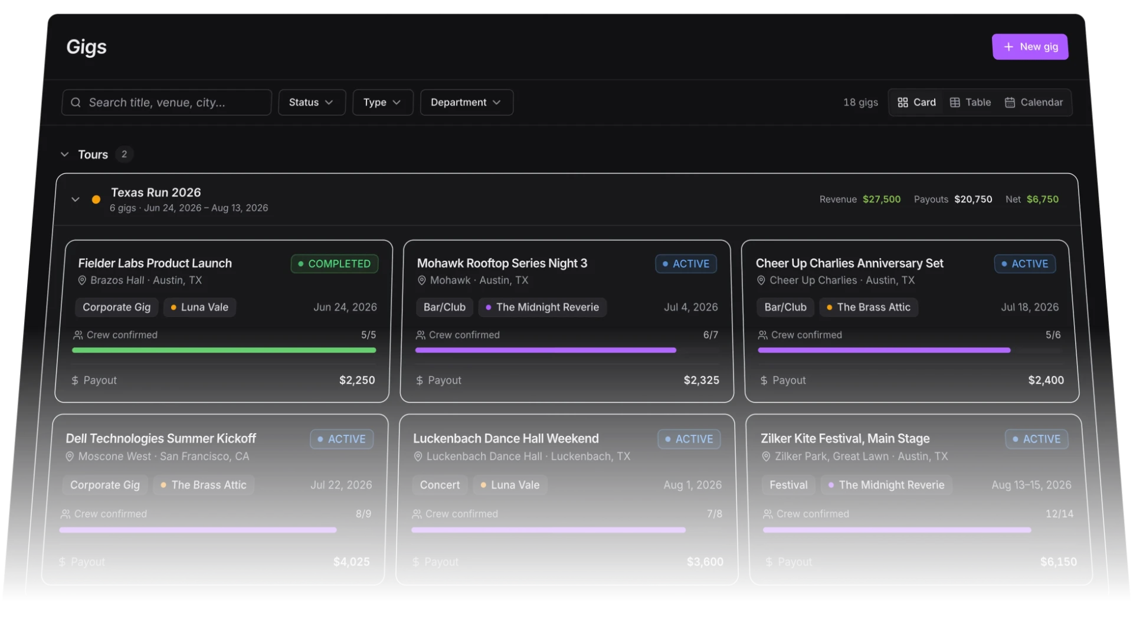Open Luckenbach Dance Hall Weekend card
This screenshot has width=1133, height=636.
tap(567, 500)
